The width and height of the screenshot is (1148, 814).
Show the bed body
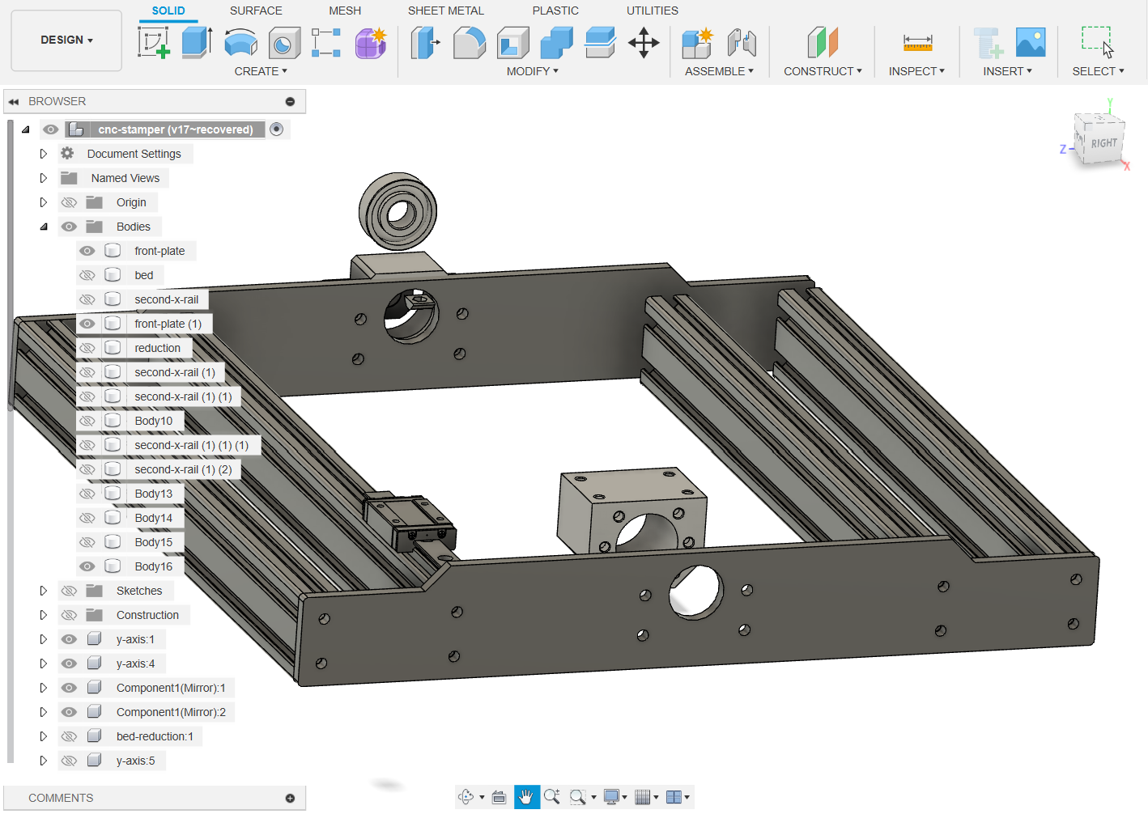point(87,274)
